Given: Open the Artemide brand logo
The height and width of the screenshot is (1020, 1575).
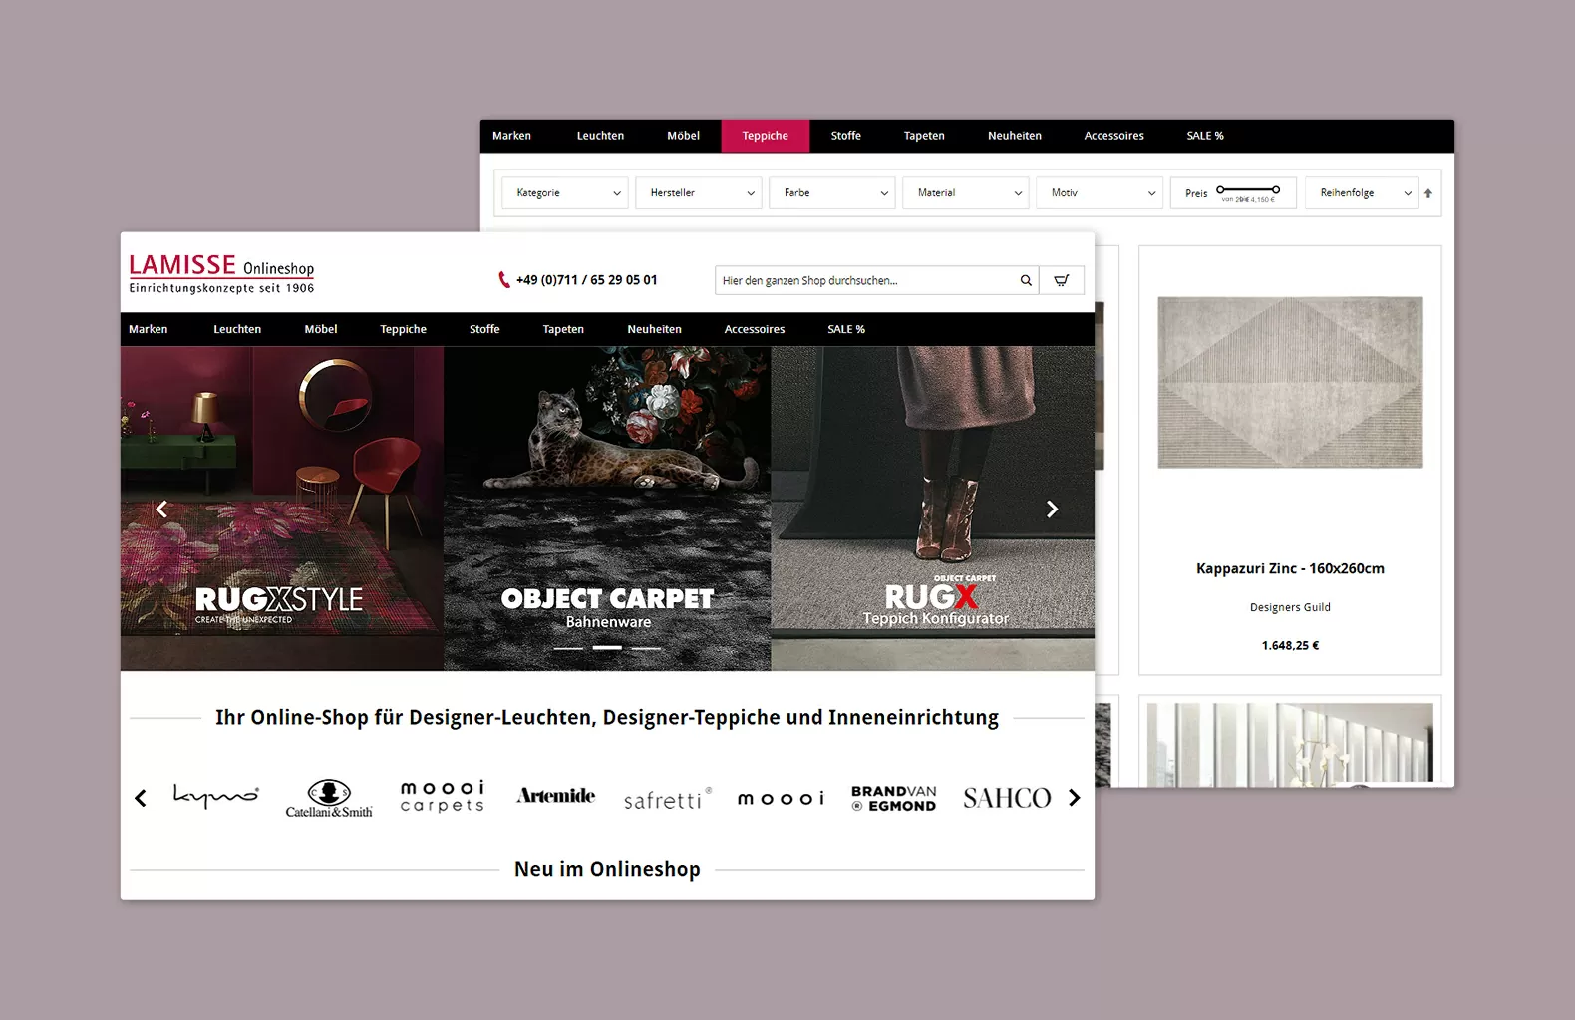Looking at the screenshot, I should tap(555, 796).
